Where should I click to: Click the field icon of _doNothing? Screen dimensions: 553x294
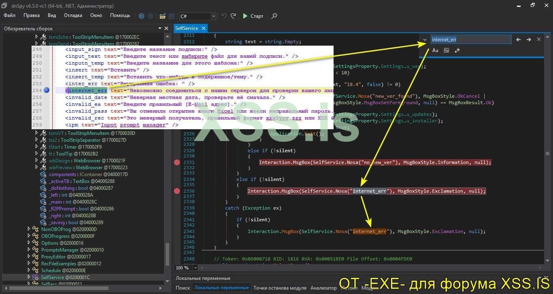click(x=44, y=188)
